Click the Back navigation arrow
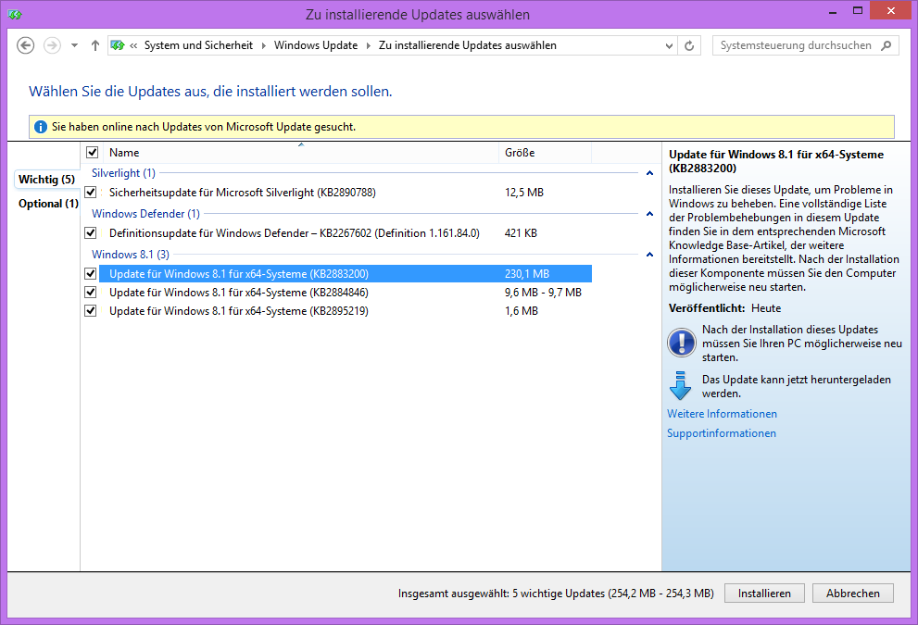918x625 pixels. (25, 45)
